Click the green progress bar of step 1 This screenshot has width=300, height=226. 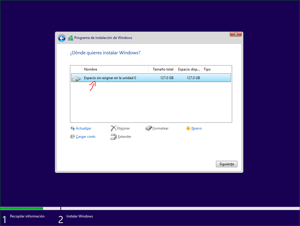(22, 208)
